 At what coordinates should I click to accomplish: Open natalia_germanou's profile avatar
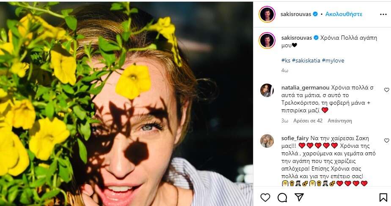[x=267, y=90]
